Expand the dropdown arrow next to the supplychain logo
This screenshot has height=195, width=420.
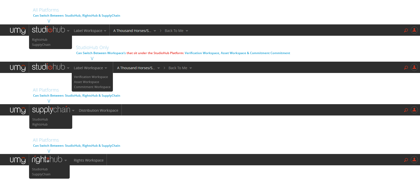pos(73,111)
